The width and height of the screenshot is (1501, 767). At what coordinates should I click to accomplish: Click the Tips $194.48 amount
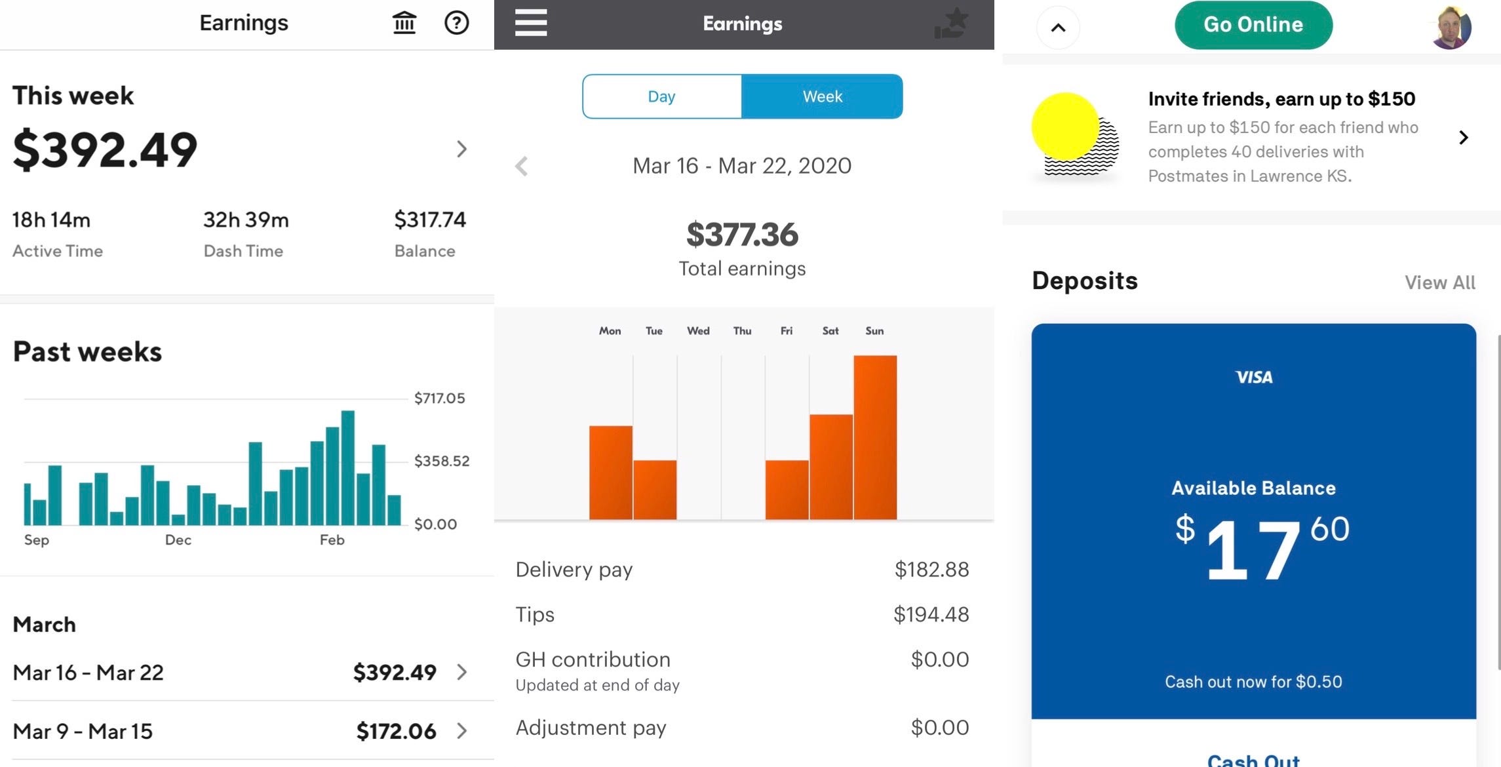pyautogui.click(x=931, y=615)
